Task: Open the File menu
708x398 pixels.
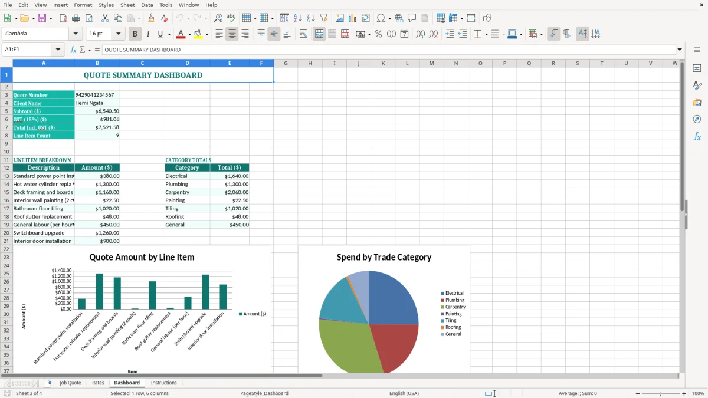Action: click(x=7, y=5)
